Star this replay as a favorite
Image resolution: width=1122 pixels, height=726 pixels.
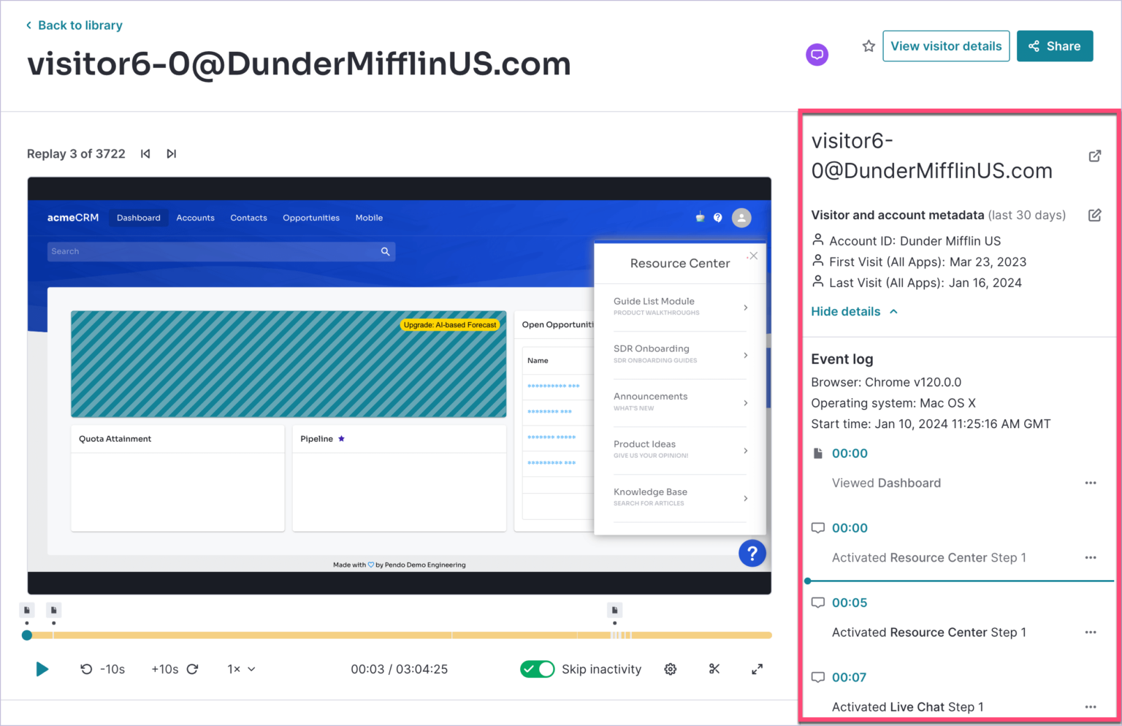(868, 45)
